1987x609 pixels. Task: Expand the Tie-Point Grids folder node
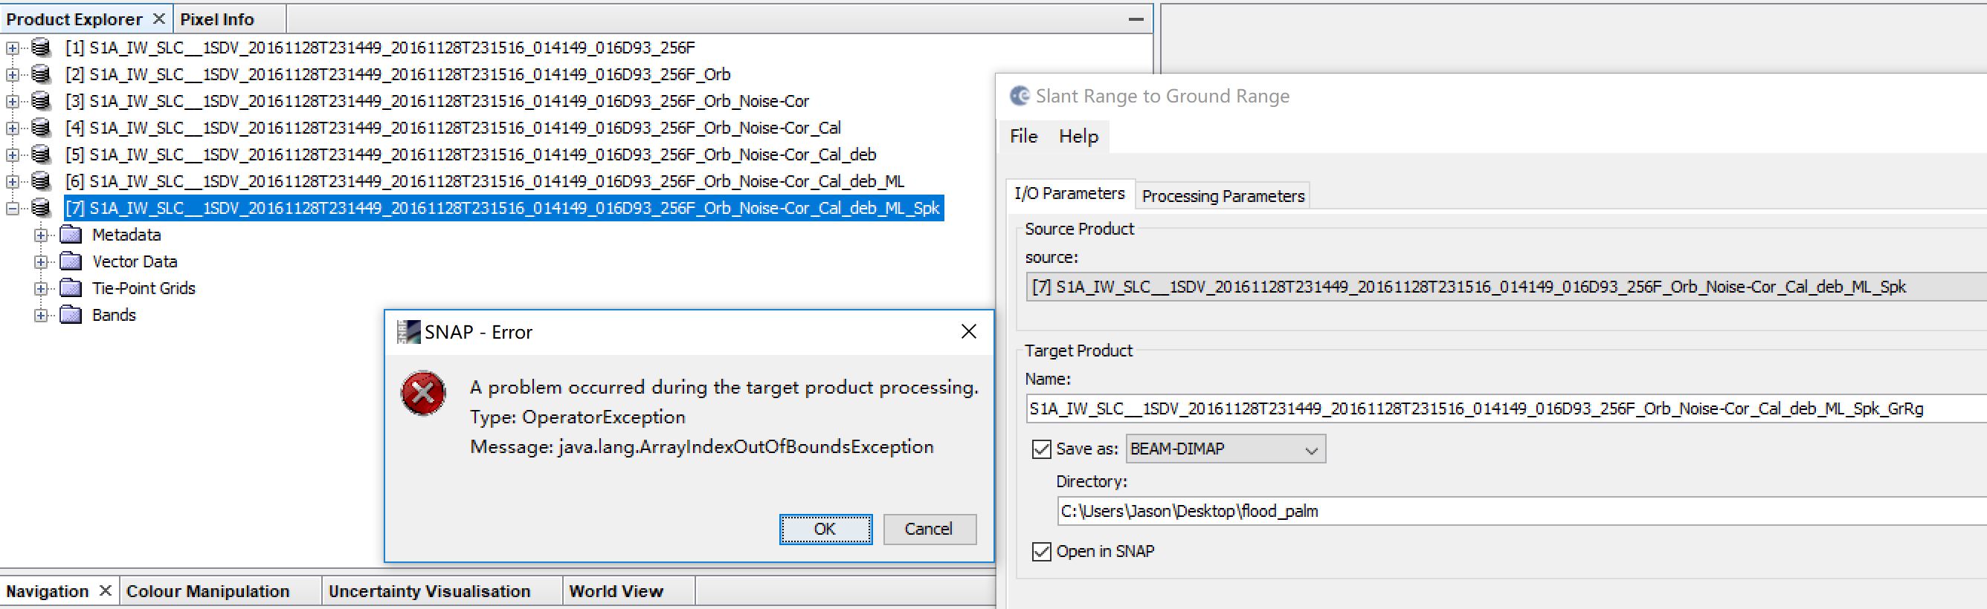[x=41, y=288]
